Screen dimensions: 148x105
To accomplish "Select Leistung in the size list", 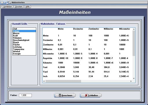I will (x=24, y=47).
